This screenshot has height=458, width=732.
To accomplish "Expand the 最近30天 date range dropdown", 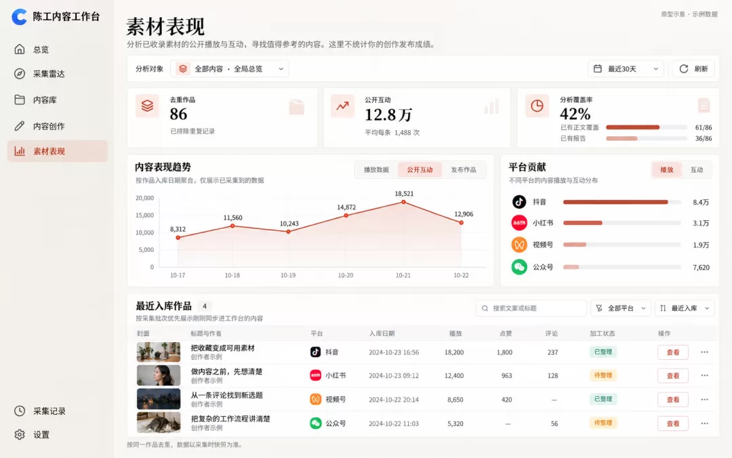I will pyautogui.click(x=626, y=68).
